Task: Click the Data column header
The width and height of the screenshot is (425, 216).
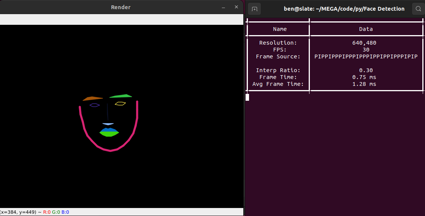Action: 366,29
